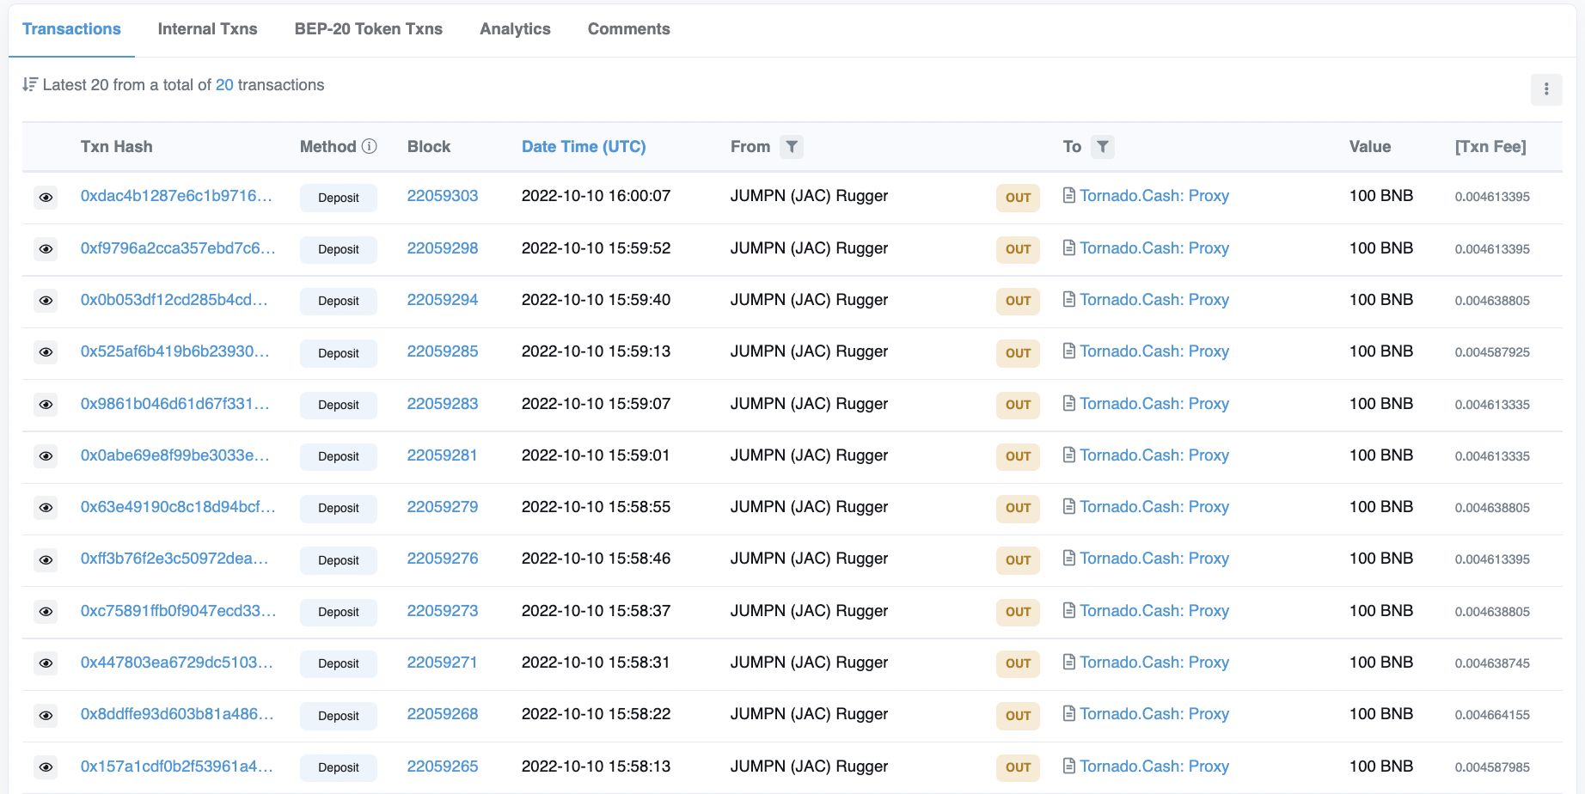The image size is (1585, 794).
Task: Select fee value 0.004664155
Action: [x=1492, y=715]
